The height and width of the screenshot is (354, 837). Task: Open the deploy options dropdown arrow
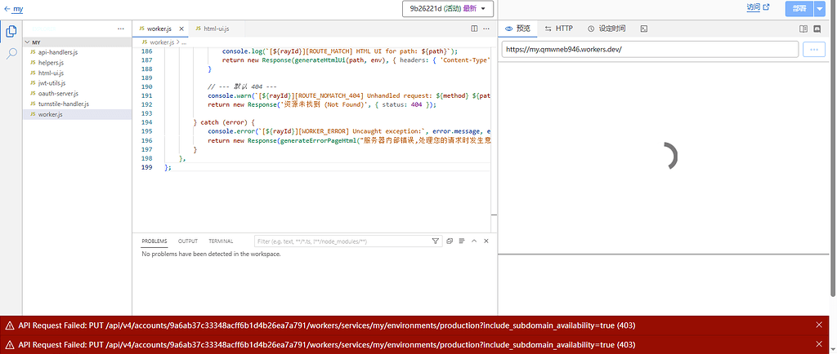(819, 9)
